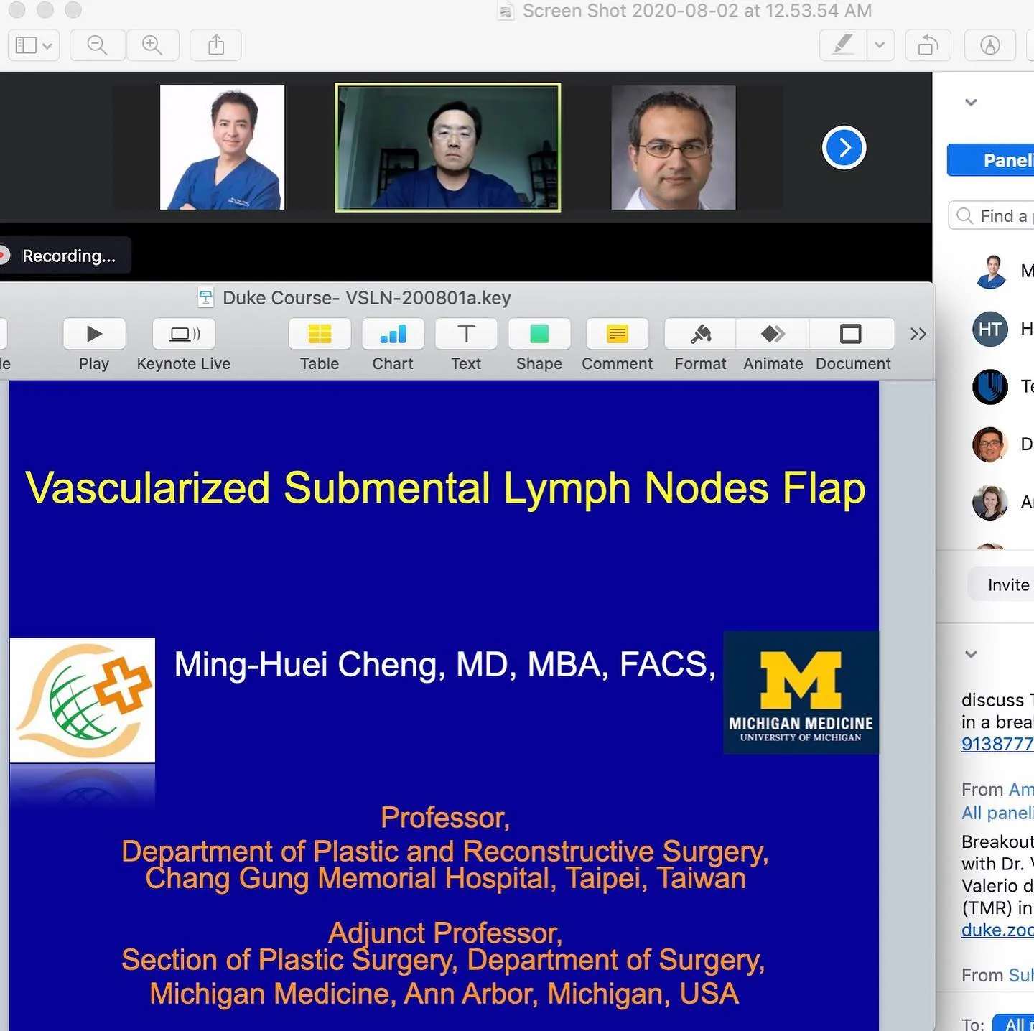Viewport: 1034px width, 1031px height.
Task: Open the Preview sidebar view dropdown
Action: click(x=34, y=45)
